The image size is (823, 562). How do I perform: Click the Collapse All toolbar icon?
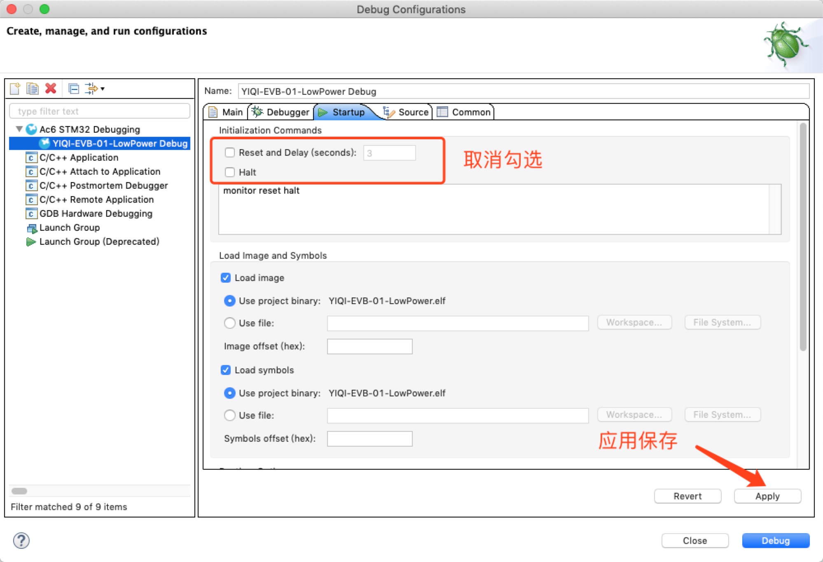click(74, 89)
